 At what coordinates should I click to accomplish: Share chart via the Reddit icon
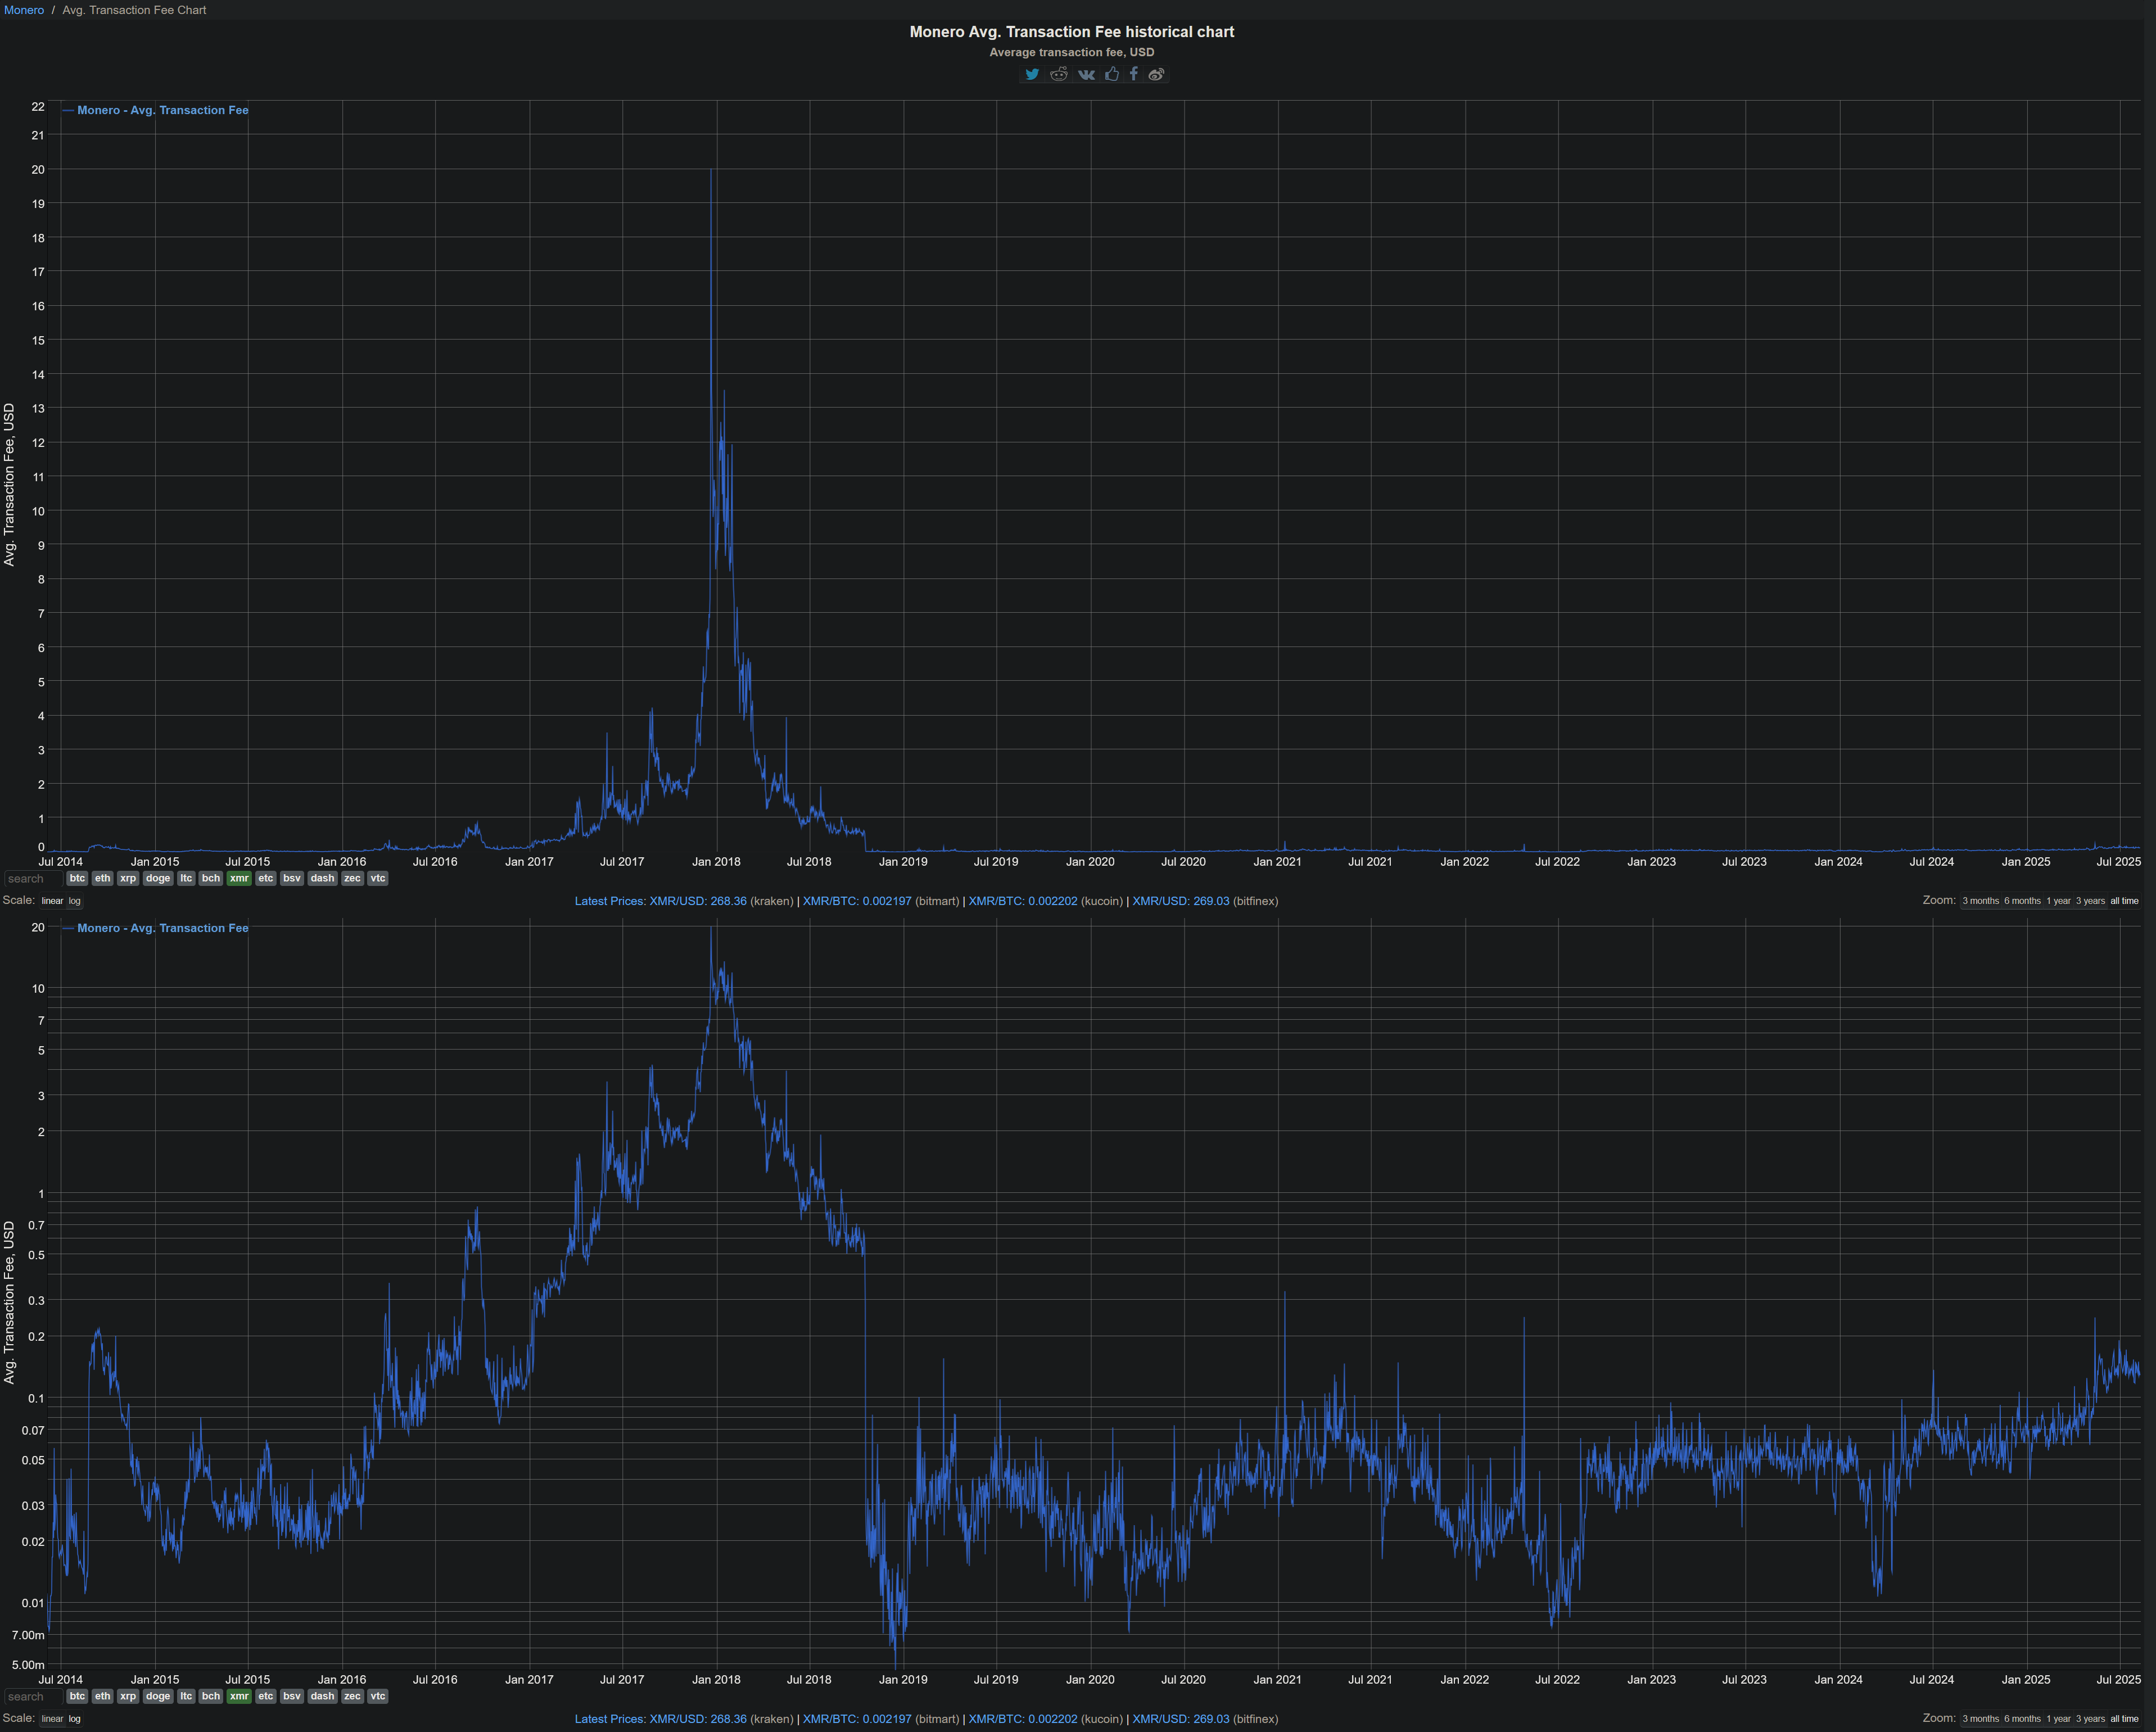tap(1059, 74)
